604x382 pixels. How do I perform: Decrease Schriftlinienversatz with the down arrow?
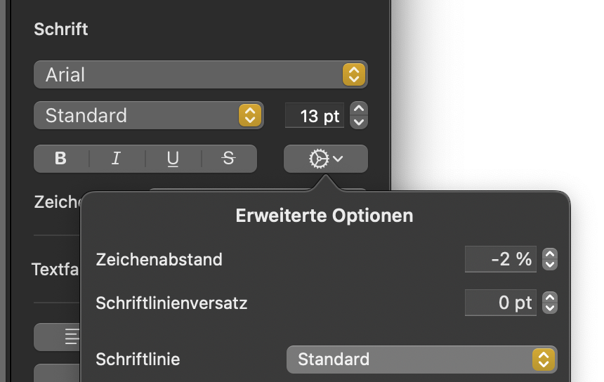[550, 309]
